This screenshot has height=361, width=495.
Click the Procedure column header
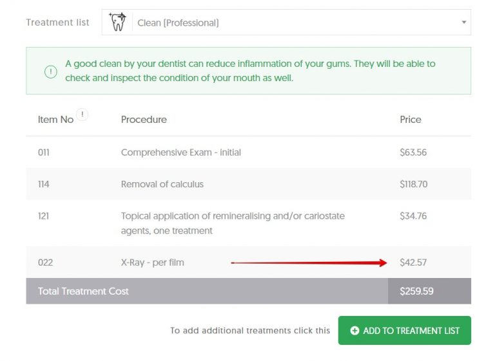[x=144, y=120]
